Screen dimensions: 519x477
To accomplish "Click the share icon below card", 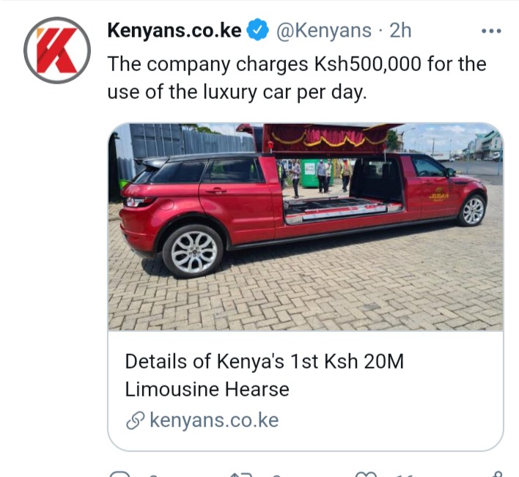I will pyautogui.click(x=498, y=473).
